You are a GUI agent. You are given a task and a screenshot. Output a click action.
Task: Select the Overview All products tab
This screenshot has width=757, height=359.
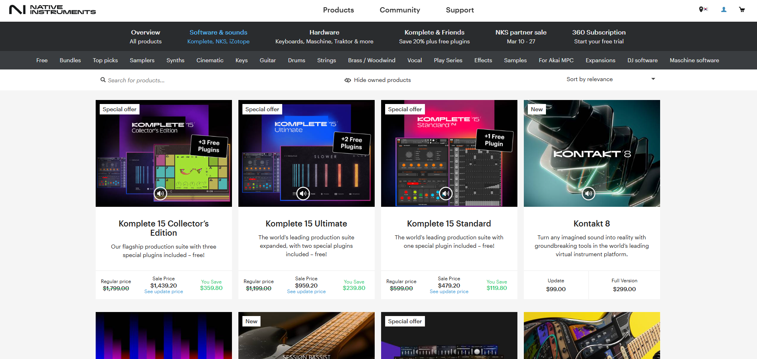[x=146, y=37]
